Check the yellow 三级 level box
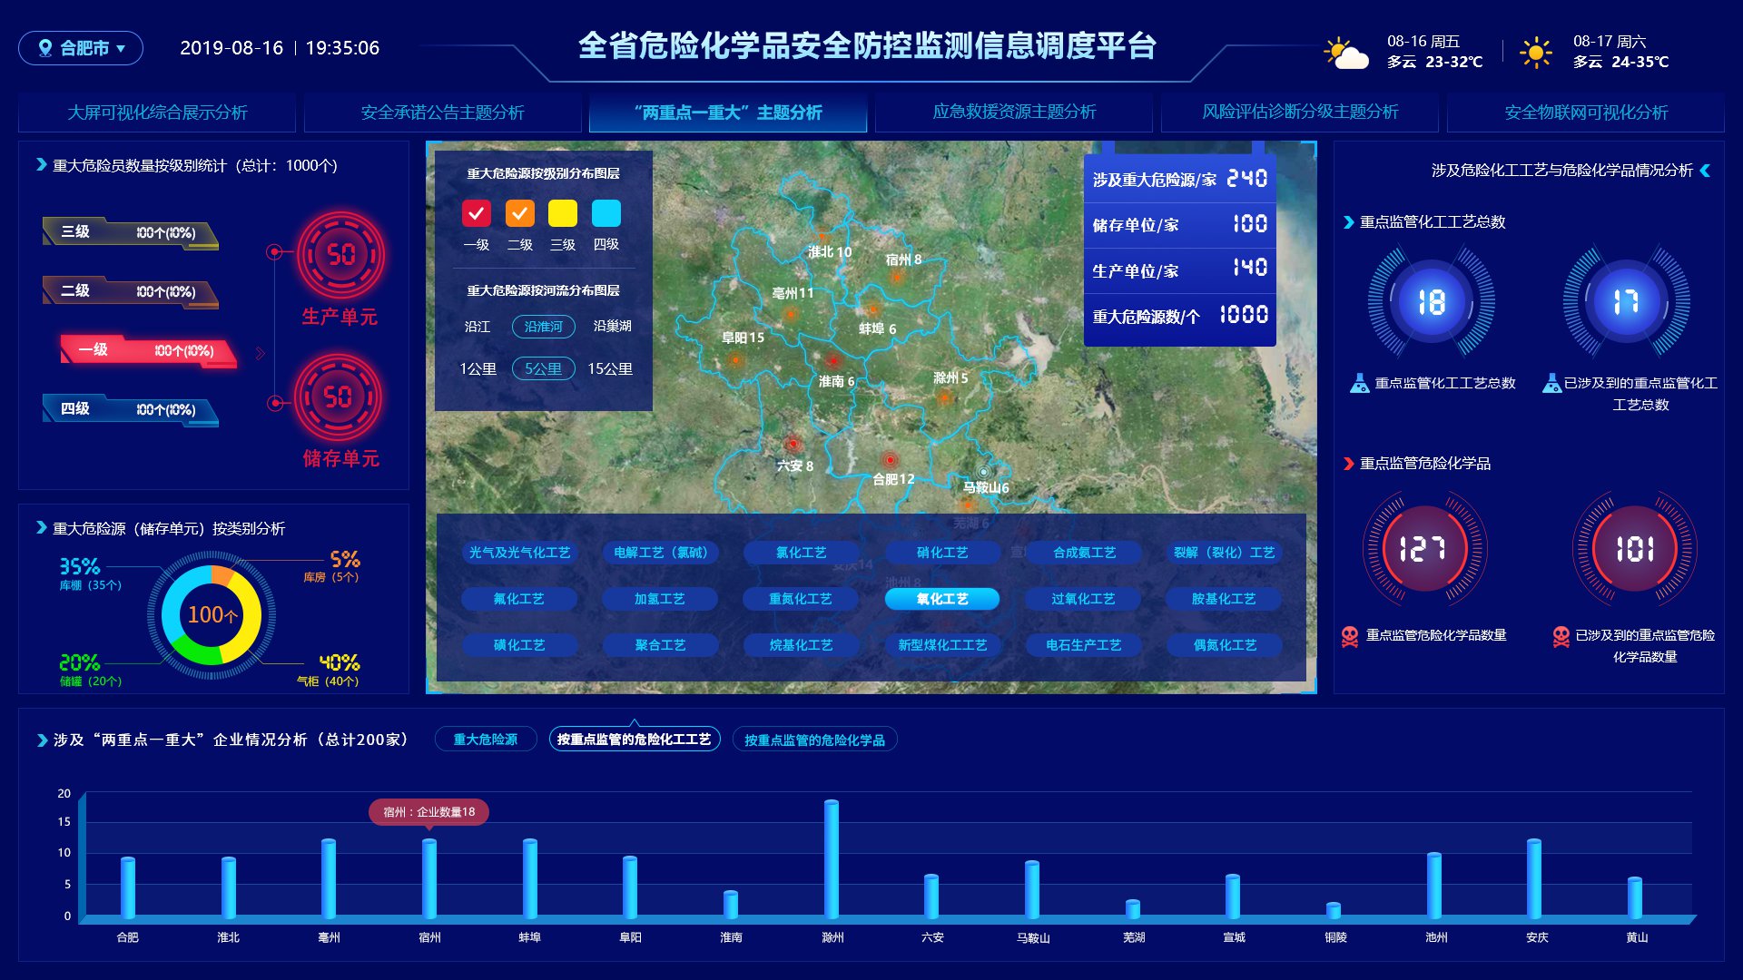 point(563,213)
